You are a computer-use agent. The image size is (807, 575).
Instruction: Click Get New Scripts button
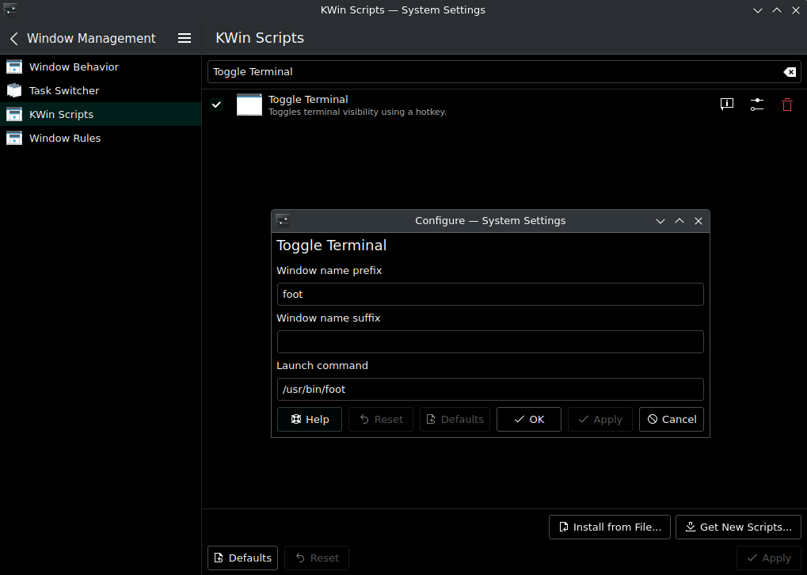pyautogui.click(x=738, y=527)
